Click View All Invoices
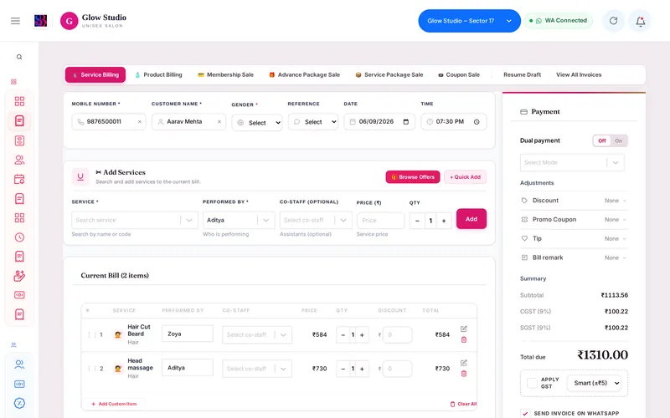 [x=579, y=74]
